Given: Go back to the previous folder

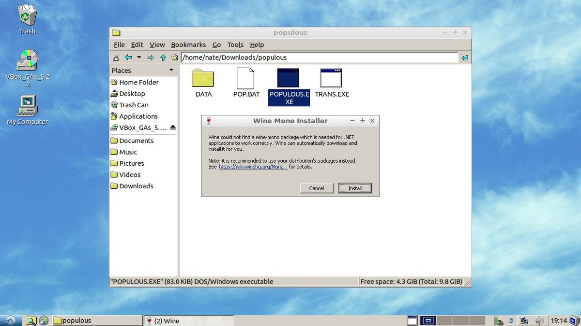Looking at the screenshot, I should click(128, 57).
